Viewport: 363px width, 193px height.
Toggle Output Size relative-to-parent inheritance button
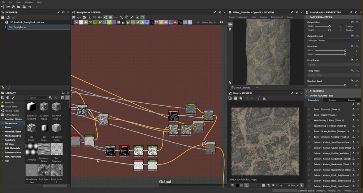coord(352,22)
